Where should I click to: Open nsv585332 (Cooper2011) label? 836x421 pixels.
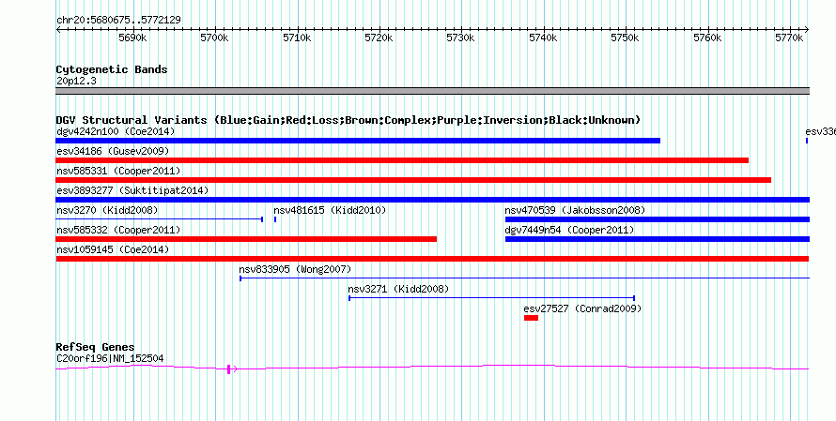coord(118,230)
